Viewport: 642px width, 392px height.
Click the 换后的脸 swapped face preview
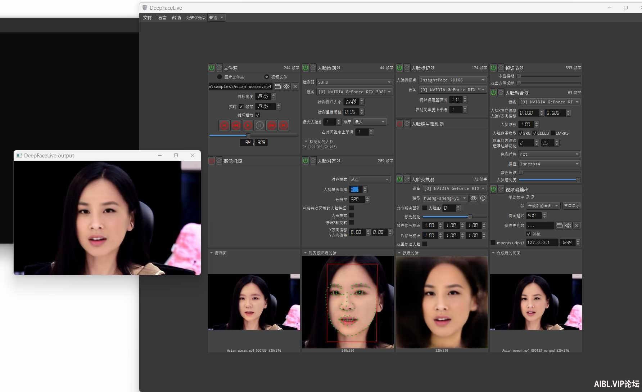(442, 302)
